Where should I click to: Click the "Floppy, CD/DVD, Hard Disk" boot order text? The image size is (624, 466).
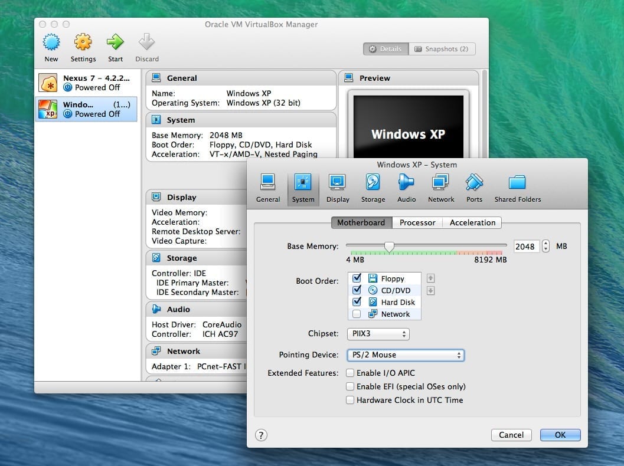pos(261,145)
